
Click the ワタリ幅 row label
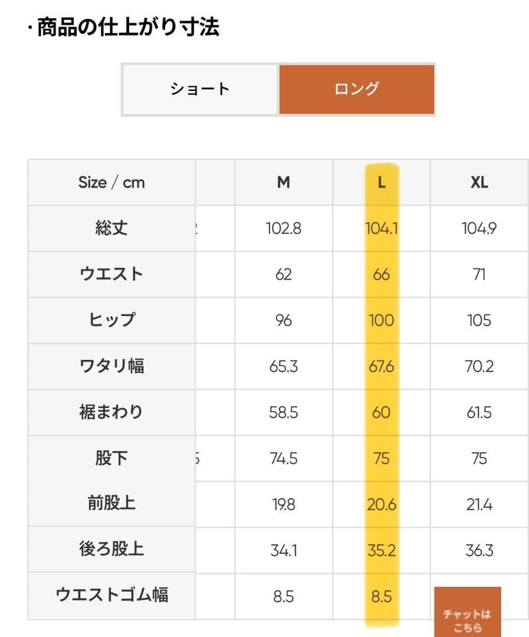111,366
